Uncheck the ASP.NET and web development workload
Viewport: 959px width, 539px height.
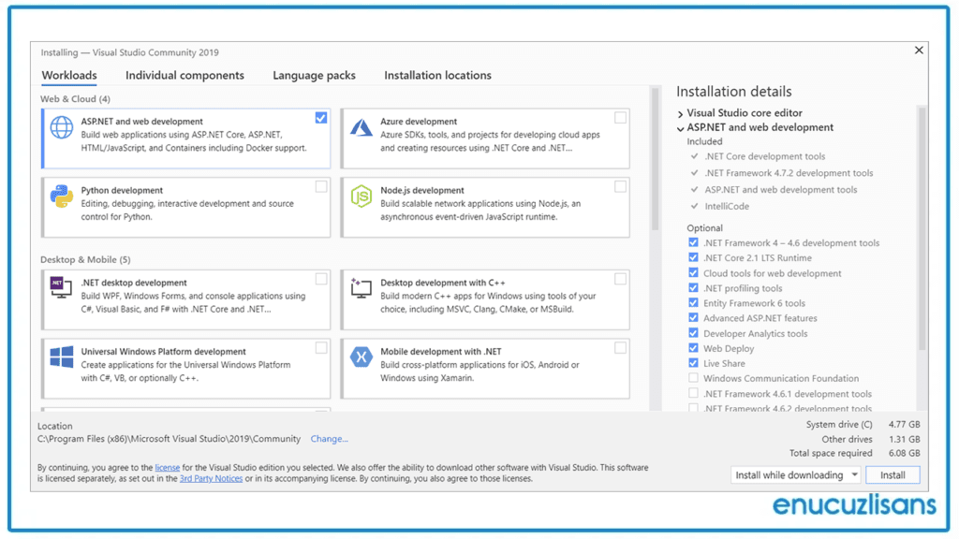click(x=321, y=117)
